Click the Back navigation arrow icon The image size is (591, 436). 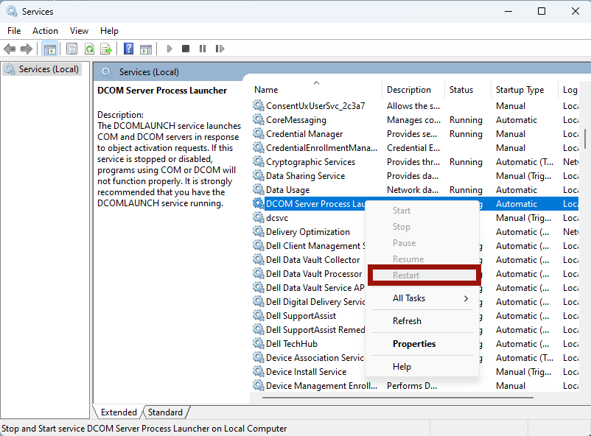pyautogui.click(x=10, y=49)
